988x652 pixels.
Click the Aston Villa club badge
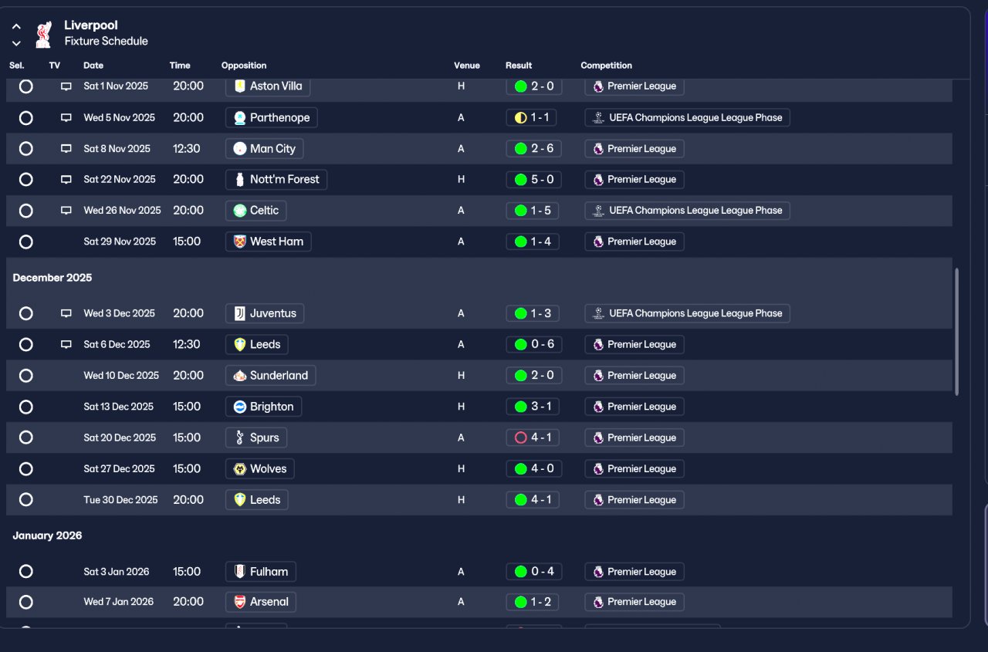pyautogui.click(x=240, y=86)
